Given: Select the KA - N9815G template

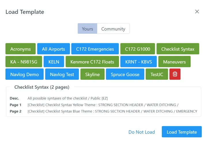Looking at the screenshot, I should click(24, 62).
